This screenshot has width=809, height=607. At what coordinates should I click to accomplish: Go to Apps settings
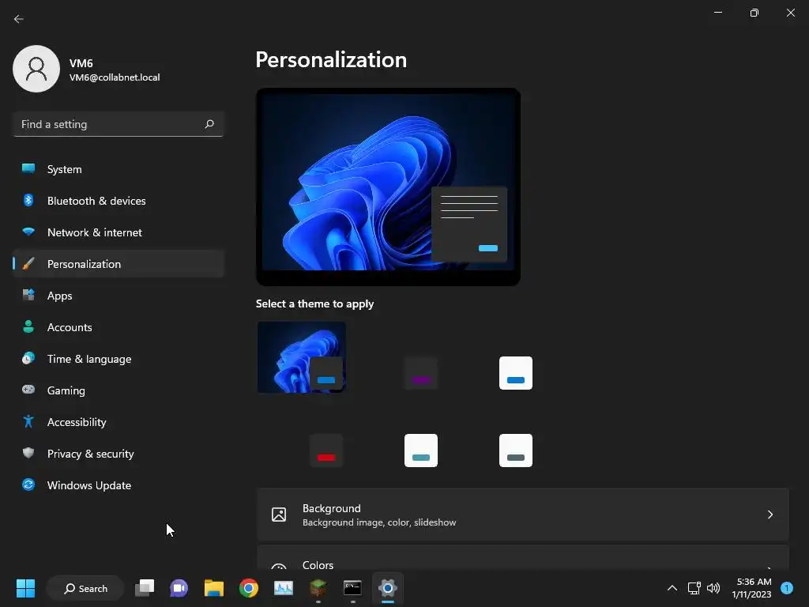[x=119, y=296]
